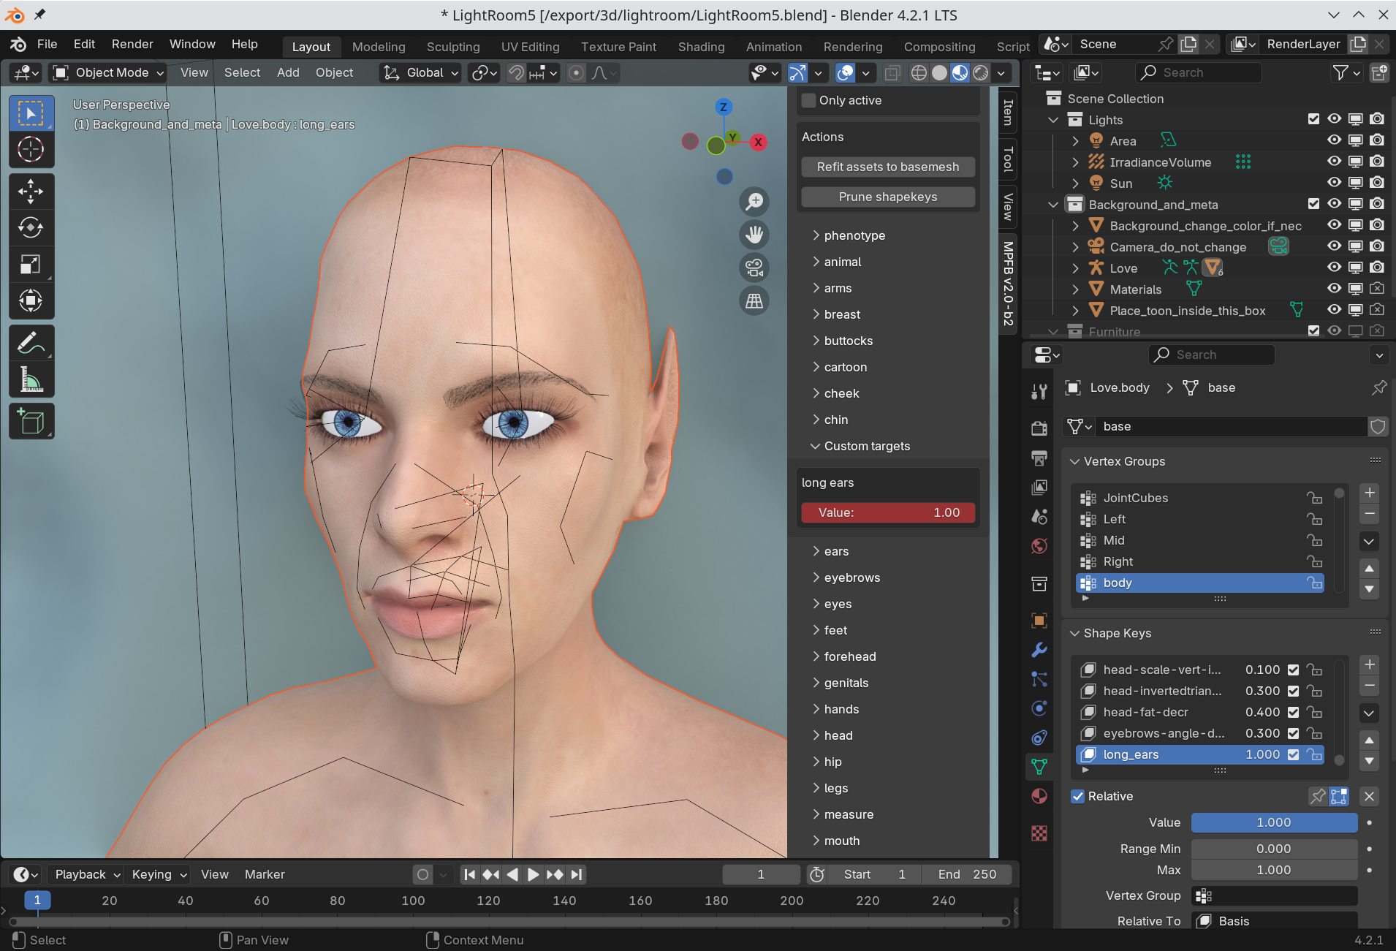
Task: Open the Material properties tab icon
Action: [x=1039, y=796]
